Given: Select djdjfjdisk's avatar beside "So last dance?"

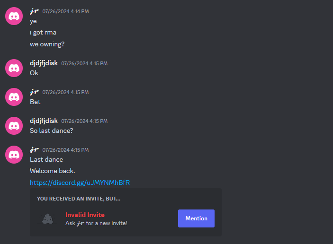Looking at the screenshot, I should point(14,126).
